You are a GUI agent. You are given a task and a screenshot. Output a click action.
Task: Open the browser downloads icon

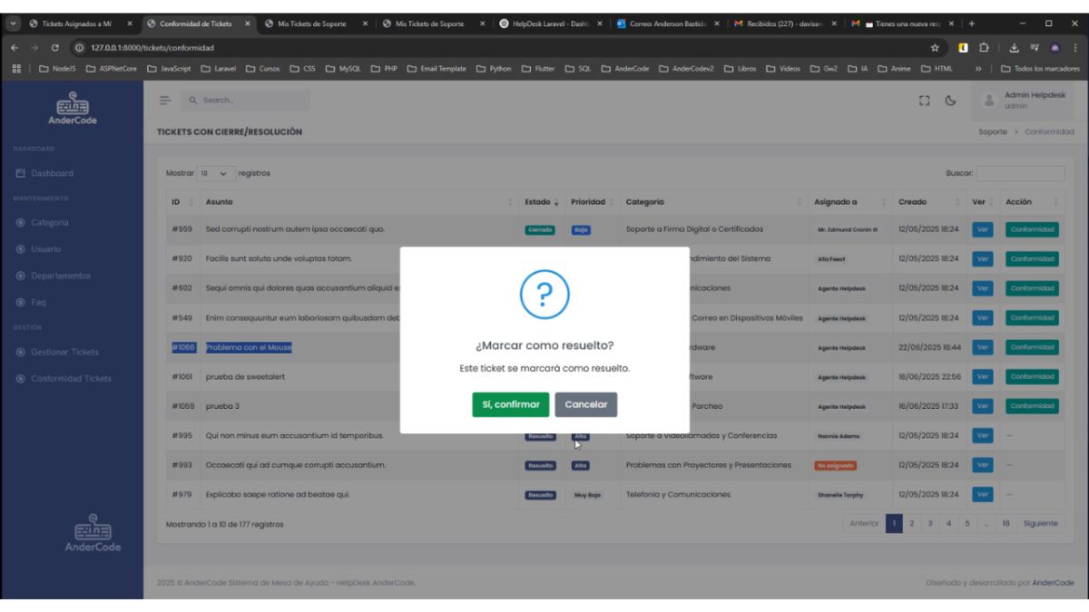click(1014, 47)
